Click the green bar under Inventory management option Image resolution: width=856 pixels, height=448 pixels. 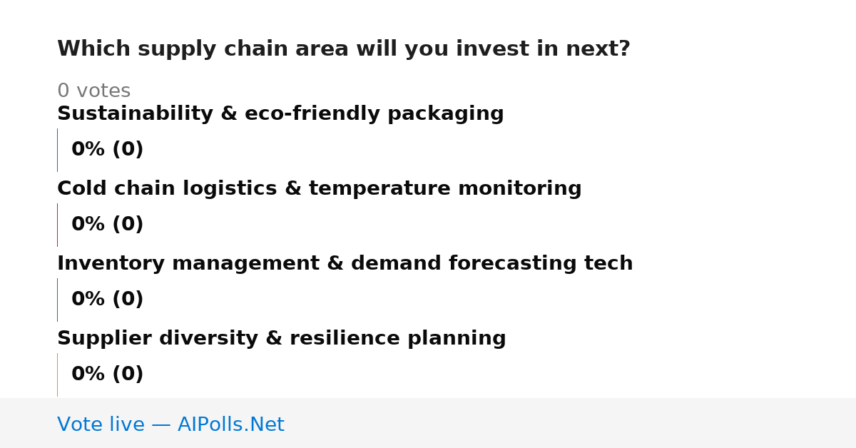click(57, 300)
